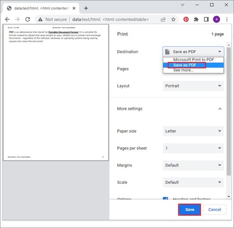Open the Pinterest extension icon

186,19
